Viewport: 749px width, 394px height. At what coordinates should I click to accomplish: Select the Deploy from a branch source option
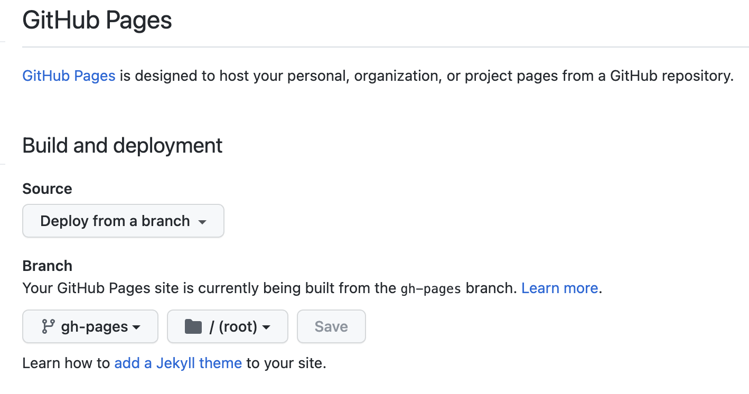[x=123, y=221]
